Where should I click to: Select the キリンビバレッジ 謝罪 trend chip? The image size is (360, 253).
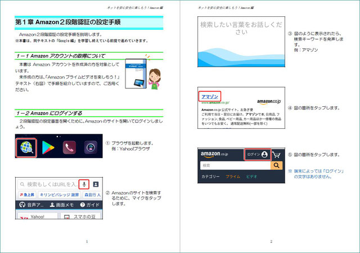pyautogui.click(x=59, y=195)
